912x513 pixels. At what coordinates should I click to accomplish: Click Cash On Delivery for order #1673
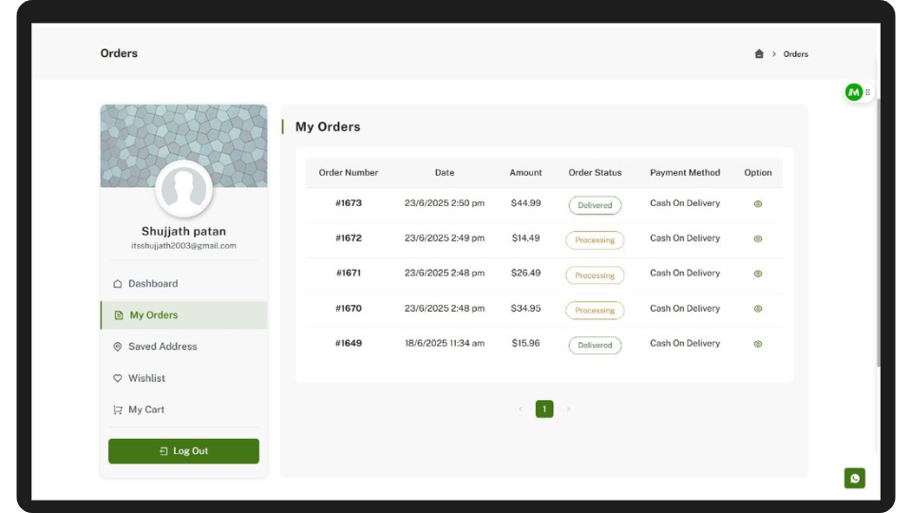click(685, 203)
